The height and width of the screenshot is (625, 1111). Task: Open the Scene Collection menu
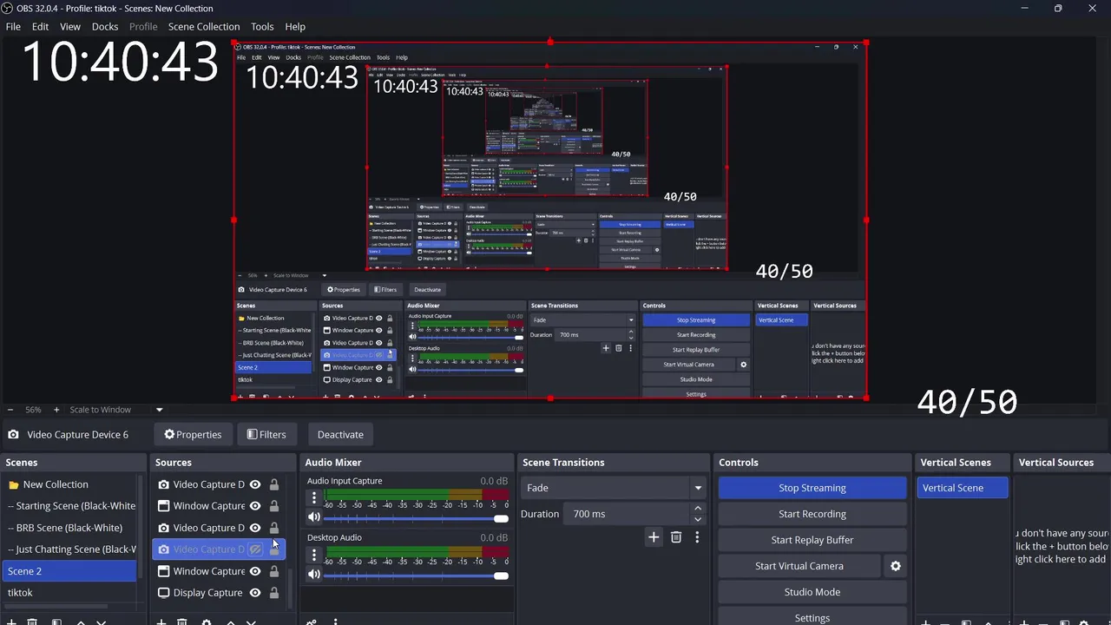204,27
